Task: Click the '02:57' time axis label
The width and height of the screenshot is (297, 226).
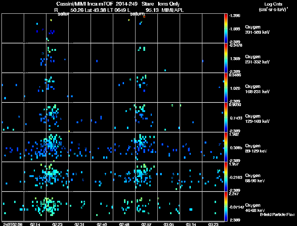Action: click(x=146, y=225)
